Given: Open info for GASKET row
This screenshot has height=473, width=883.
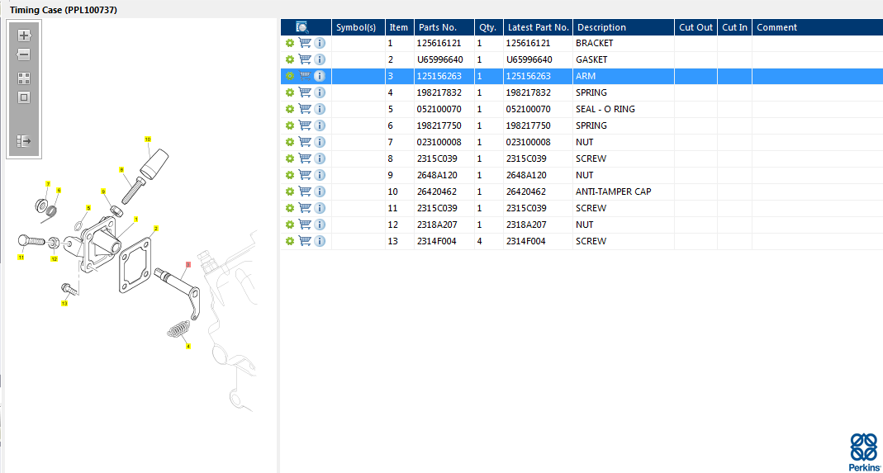Looking at the screenshot, I should point(320,59).
